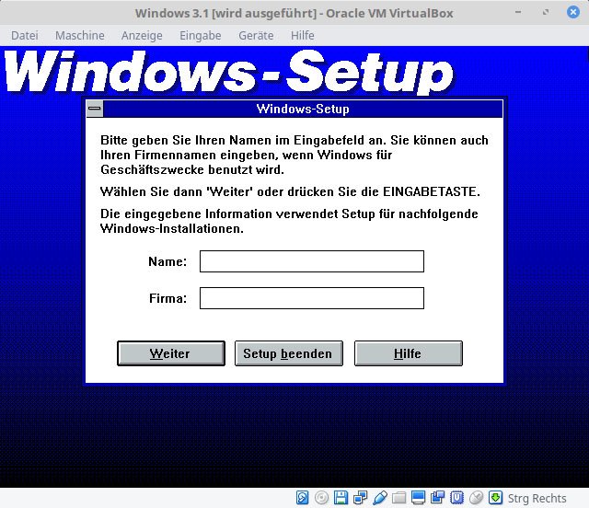
Task: Click the 'Strg Rechts' host key label
Action: click(537, 498)
